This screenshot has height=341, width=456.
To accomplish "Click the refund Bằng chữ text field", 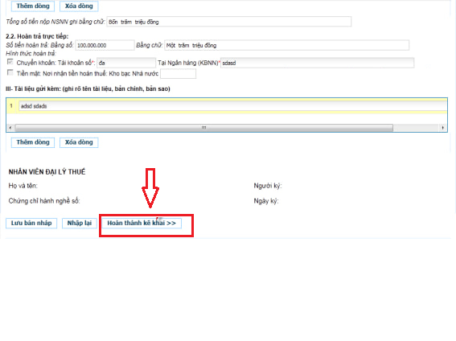I will pyautogui.click(x=287, y=45).
